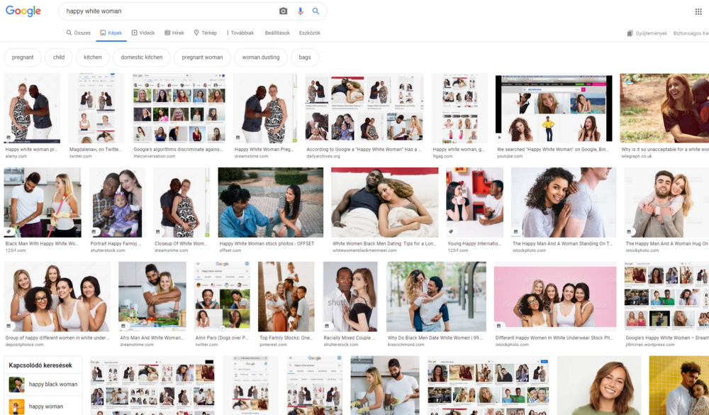Open the happy black woman related search
This screenshot has width=709, height=415.
pos(43,384)
